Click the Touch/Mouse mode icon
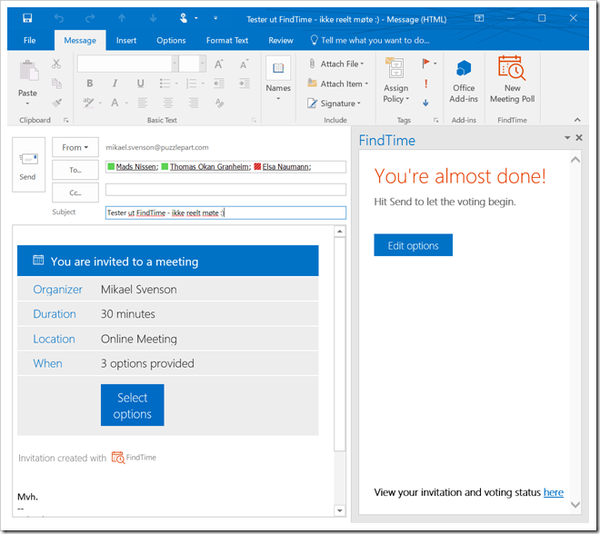This screenshot has width=600, height=534. coord(184,18)
